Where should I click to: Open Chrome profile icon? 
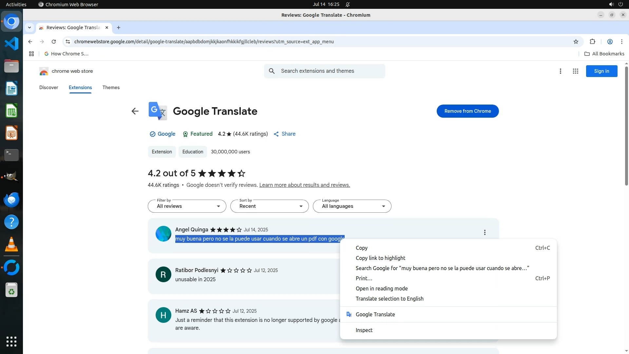(x=610, y=42)
